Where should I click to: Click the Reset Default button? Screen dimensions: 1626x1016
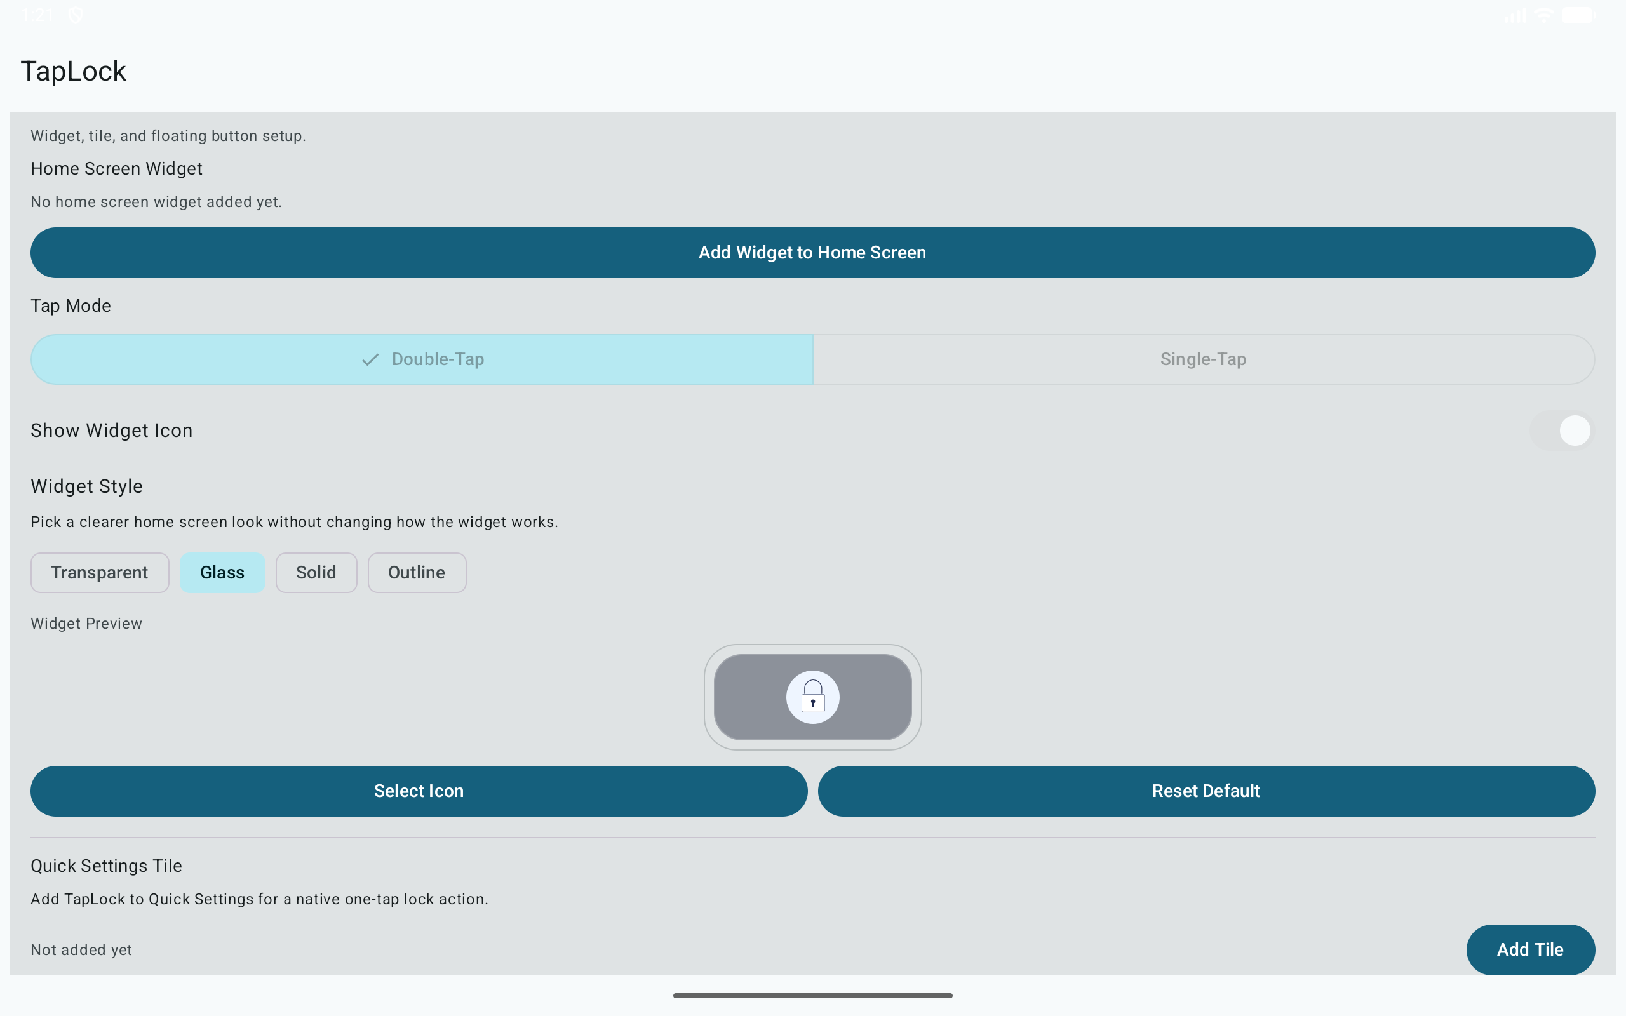(1206, 791)
